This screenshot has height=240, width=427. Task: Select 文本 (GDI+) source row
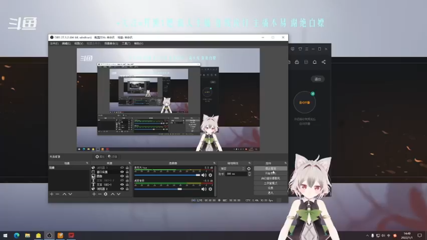pyautogui.click(x=110, y=185)
